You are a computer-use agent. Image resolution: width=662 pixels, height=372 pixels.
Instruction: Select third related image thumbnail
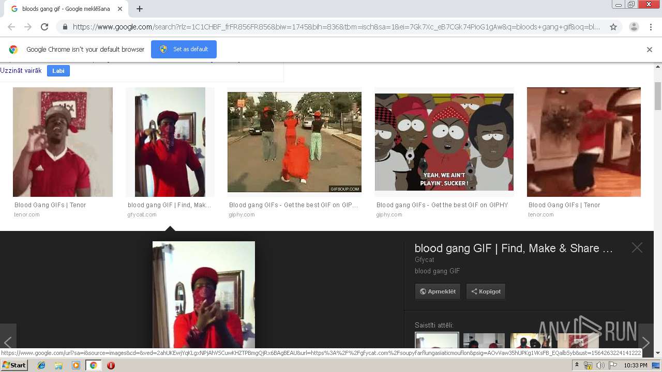(x=531, y=342)
